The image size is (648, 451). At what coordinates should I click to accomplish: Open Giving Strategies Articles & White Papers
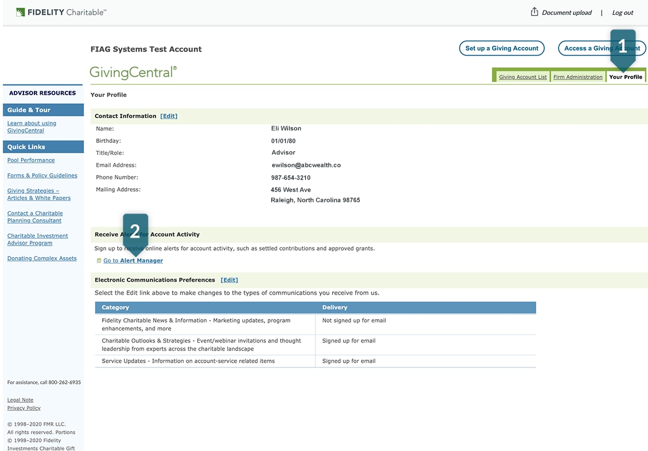tap(39, 195)
